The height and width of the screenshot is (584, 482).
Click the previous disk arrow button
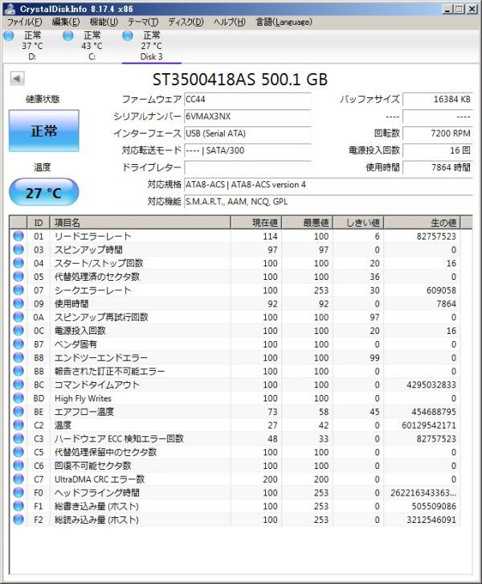[17, 79]
